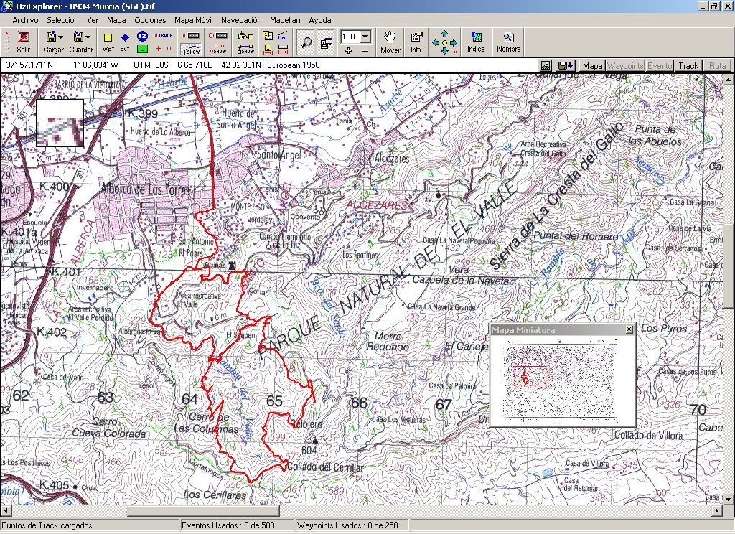Click the left arrow navigation icon
Screen dimensions: 735x534
[436, 42]
